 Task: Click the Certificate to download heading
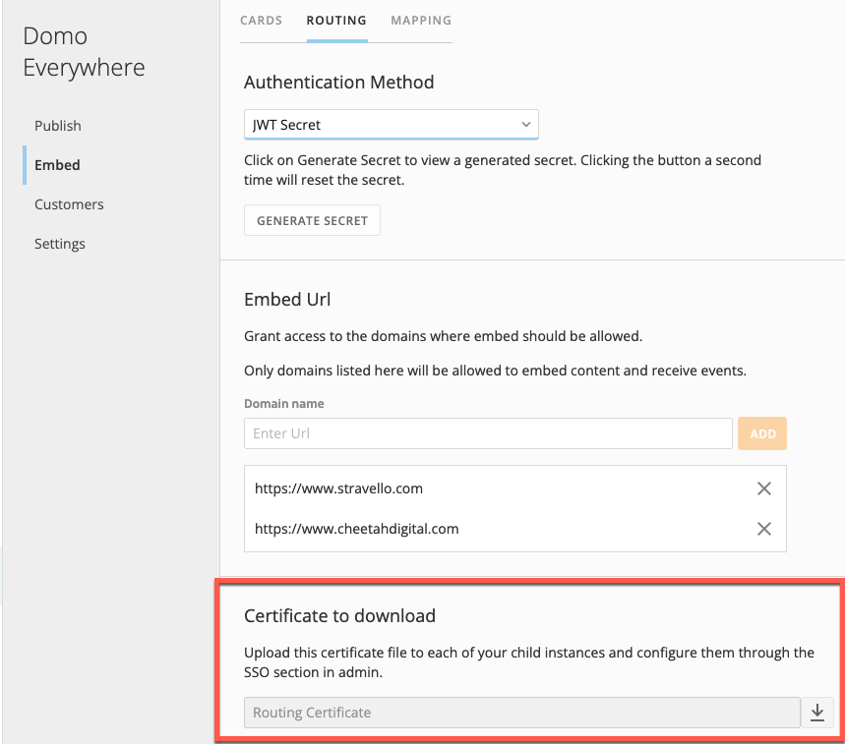[x=339, y=615]
